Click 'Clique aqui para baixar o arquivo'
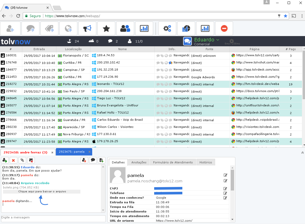Viewport: 305px width, 224px height. [42, 192]
